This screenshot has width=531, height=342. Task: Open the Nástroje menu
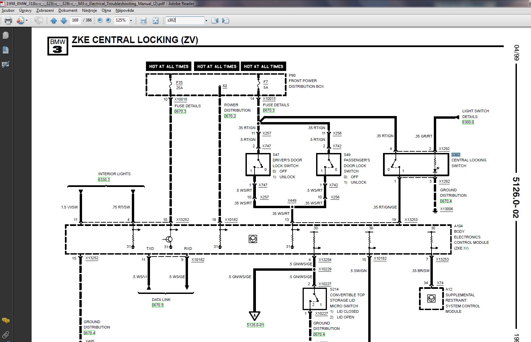point(89,10)
